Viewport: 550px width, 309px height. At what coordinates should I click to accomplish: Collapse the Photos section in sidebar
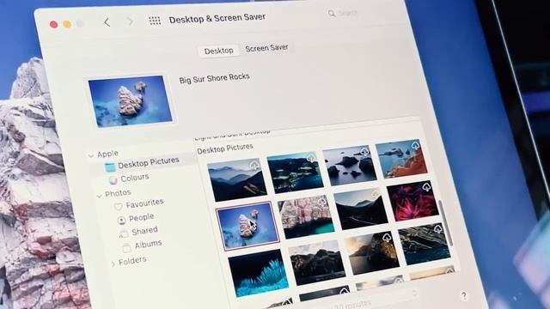[x=100, y=196]
